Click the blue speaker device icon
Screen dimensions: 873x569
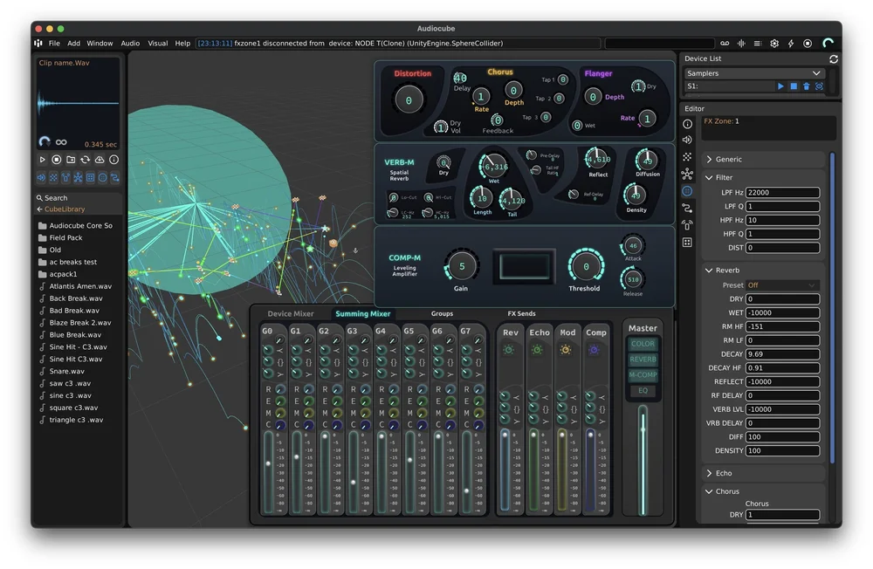(41, 178)
